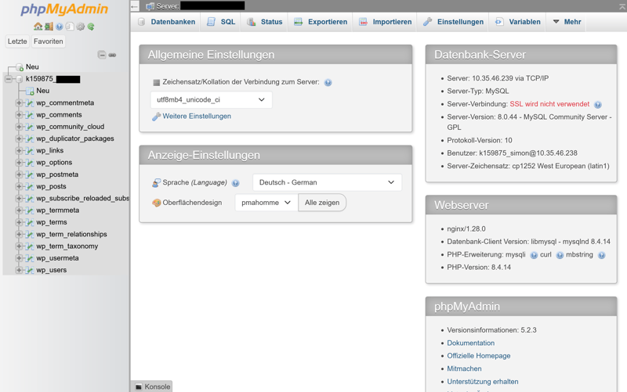Expand the wp_options table node
The image size is (627, 392).
point(19,163)
